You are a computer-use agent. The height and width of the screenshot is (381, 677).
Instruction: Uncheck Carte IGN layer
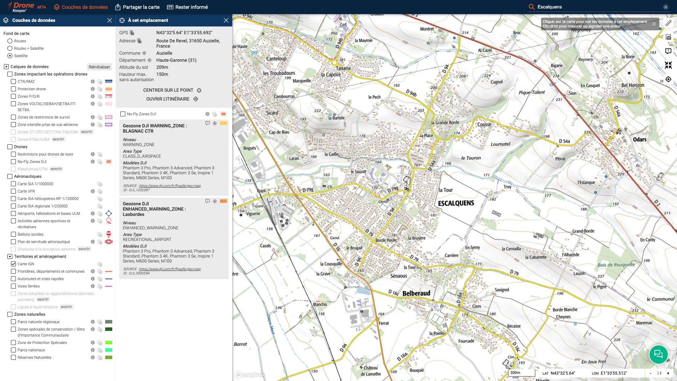click(13, 264)
